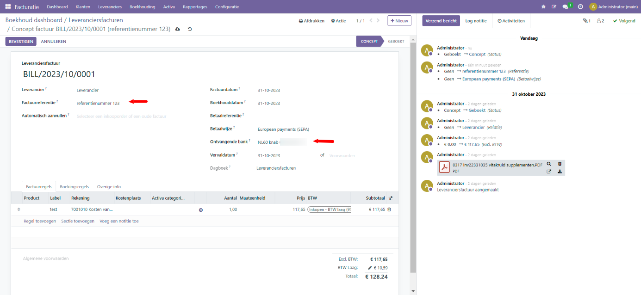Delete the PDF attachment with trash icon
This screenshot has height=295, width=641.
560,164
